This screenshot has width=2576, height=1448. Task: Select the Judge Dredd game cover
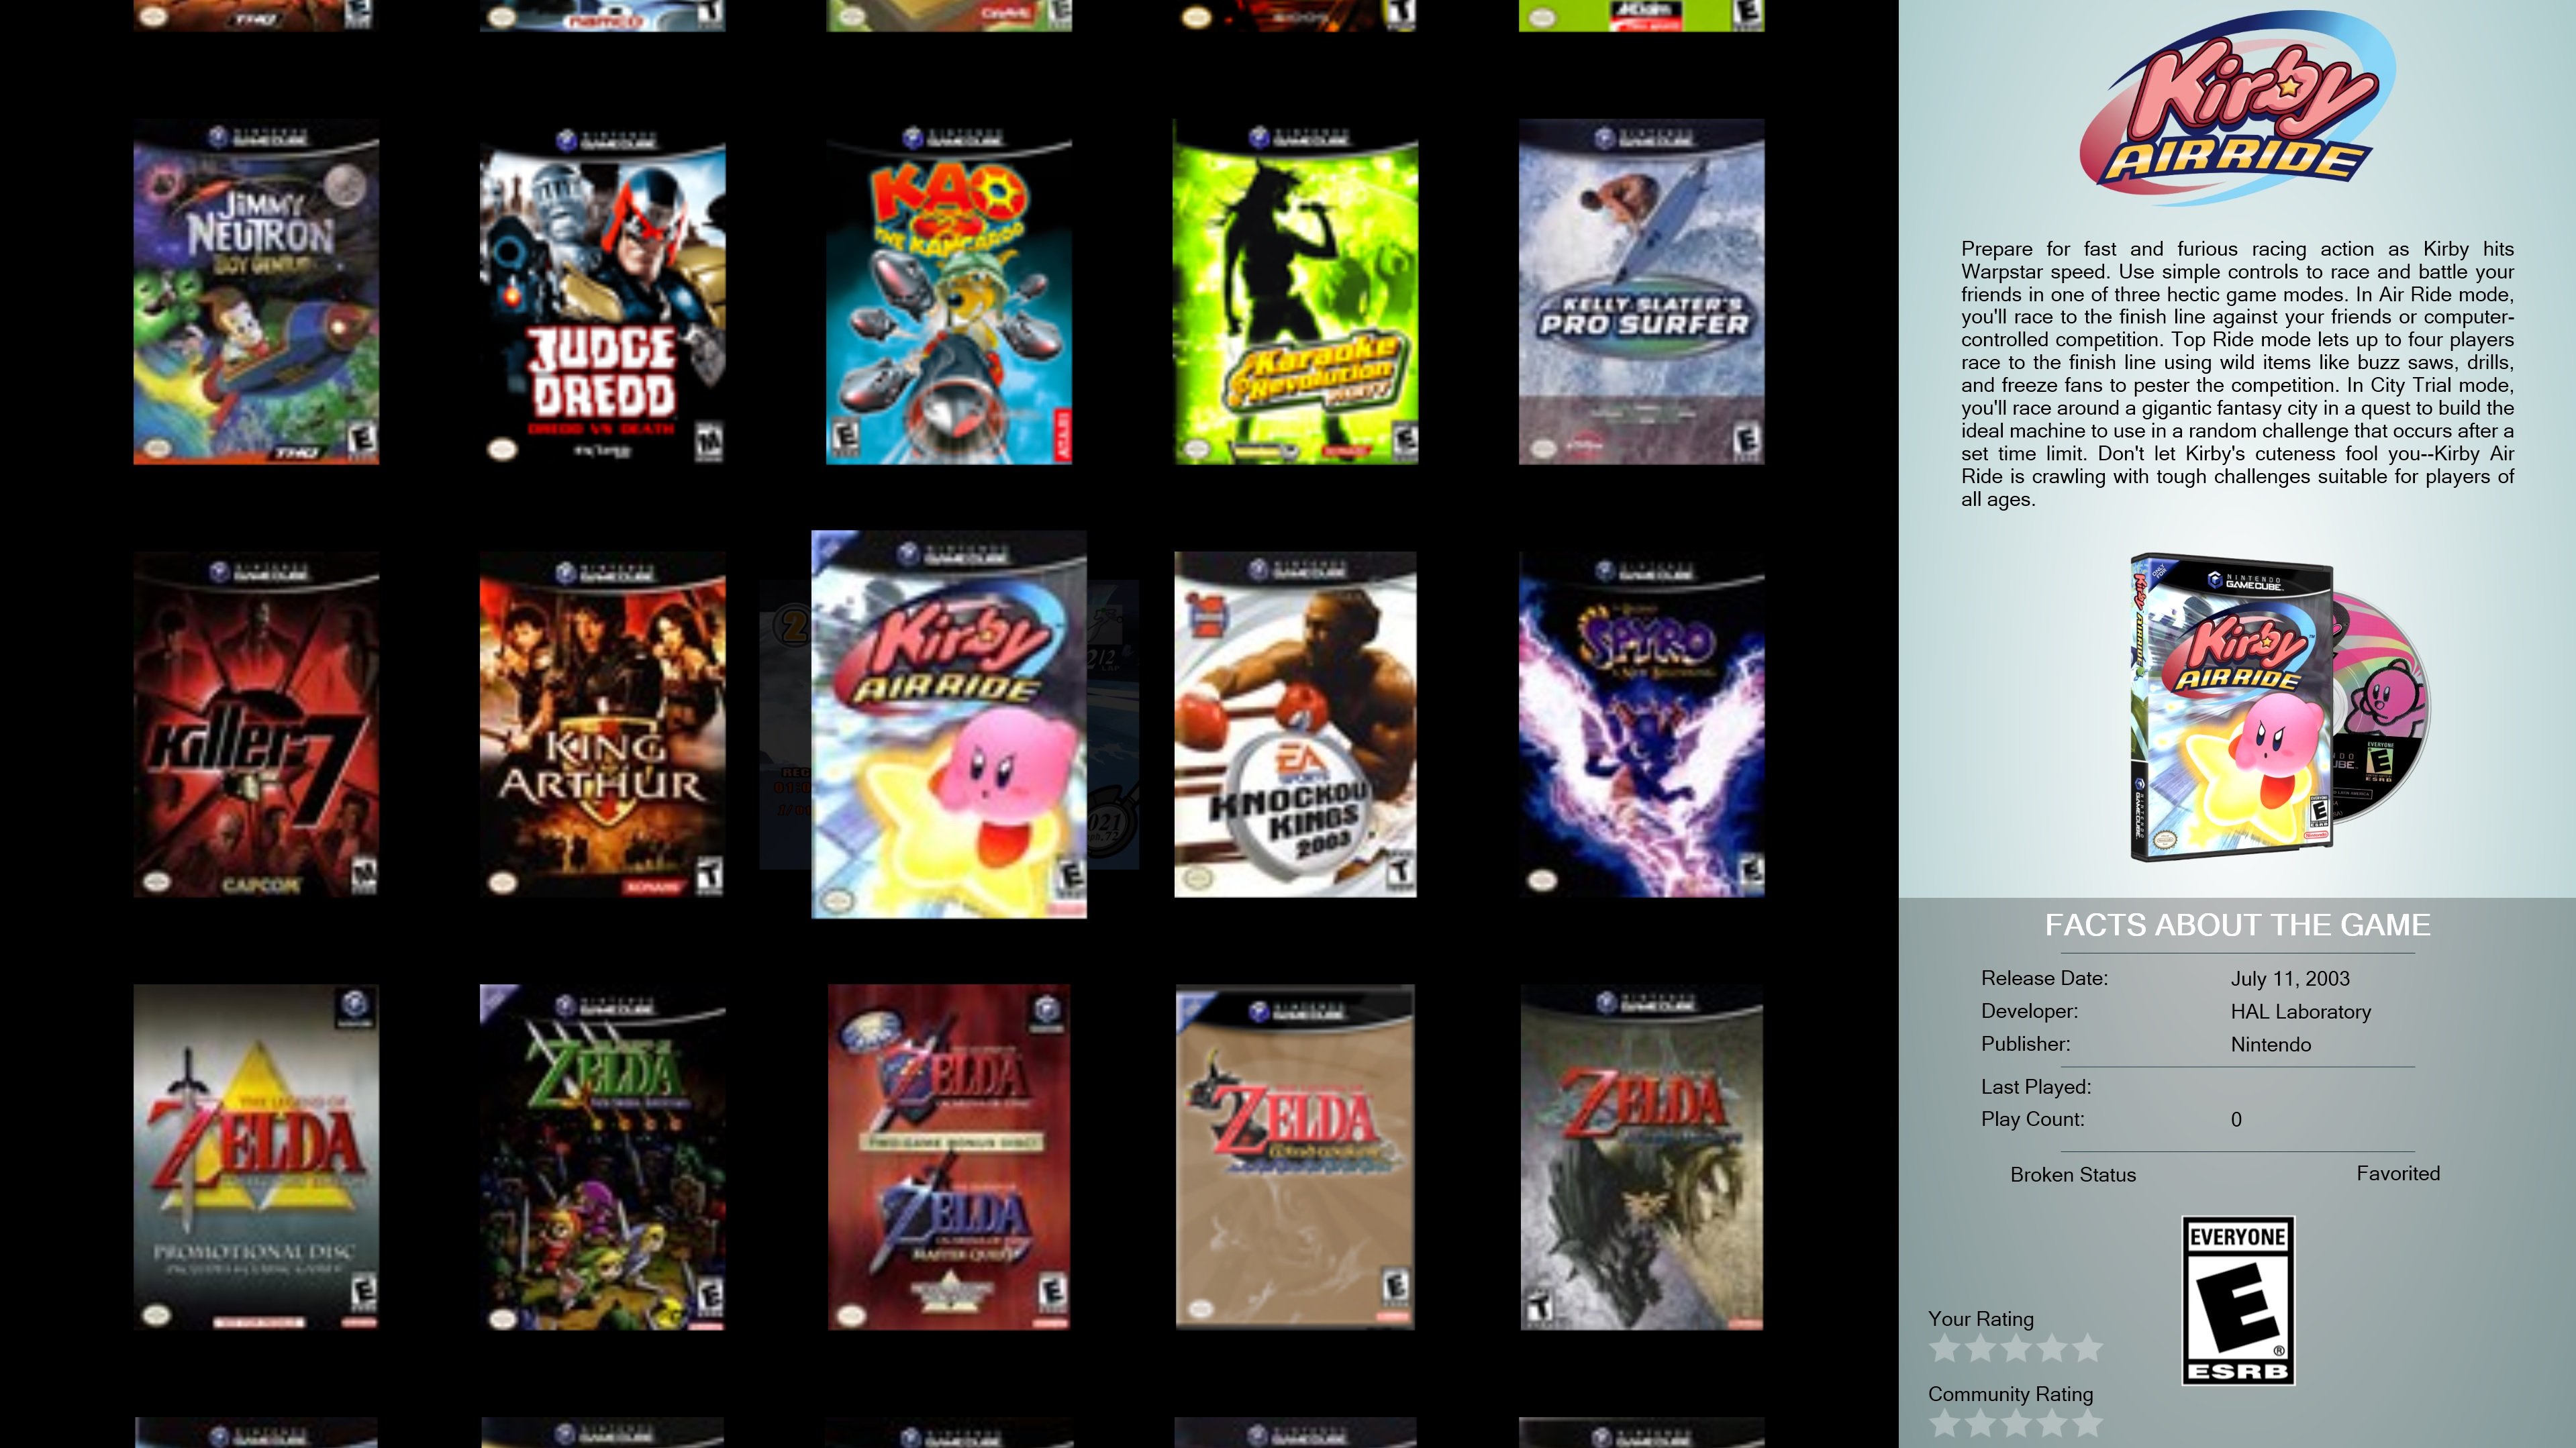(602, 292)
